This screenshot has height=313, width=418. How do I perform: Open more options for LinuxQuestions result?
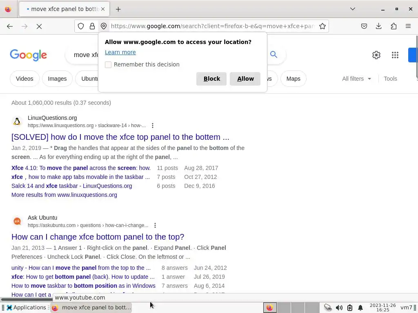[x=153, y=126]
